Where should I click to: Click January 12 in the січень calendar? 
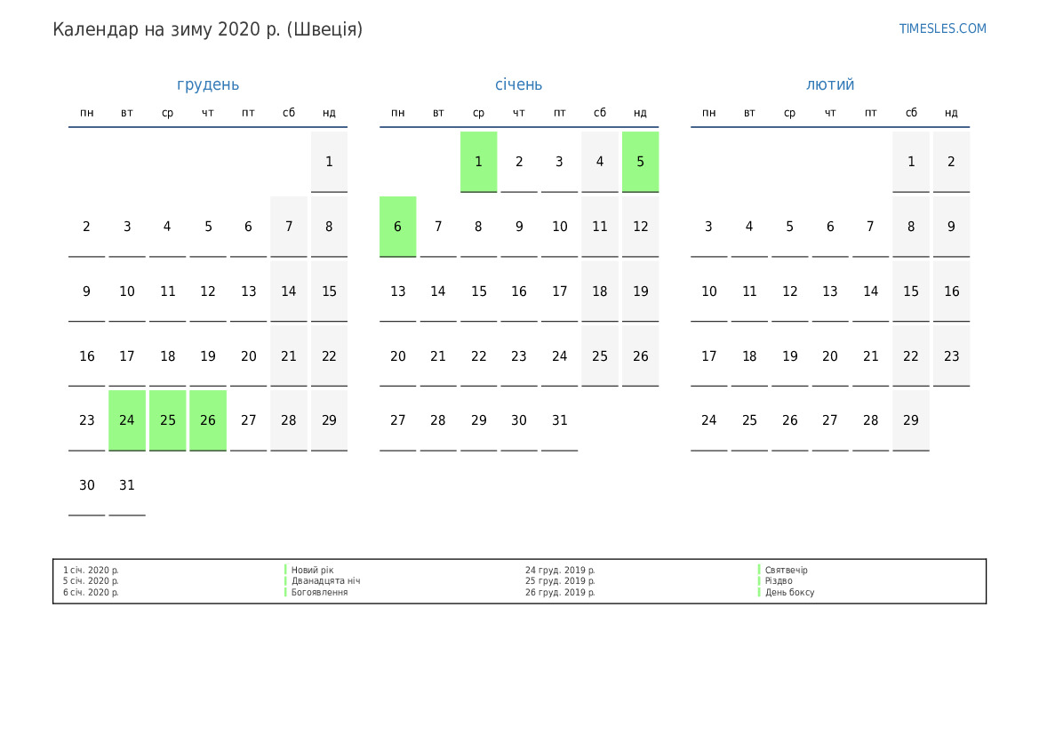click(640, 227)
